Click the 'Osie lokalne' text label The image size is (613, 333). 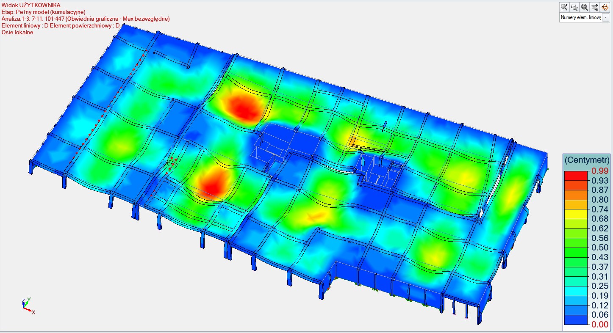[x=17, y=33]
